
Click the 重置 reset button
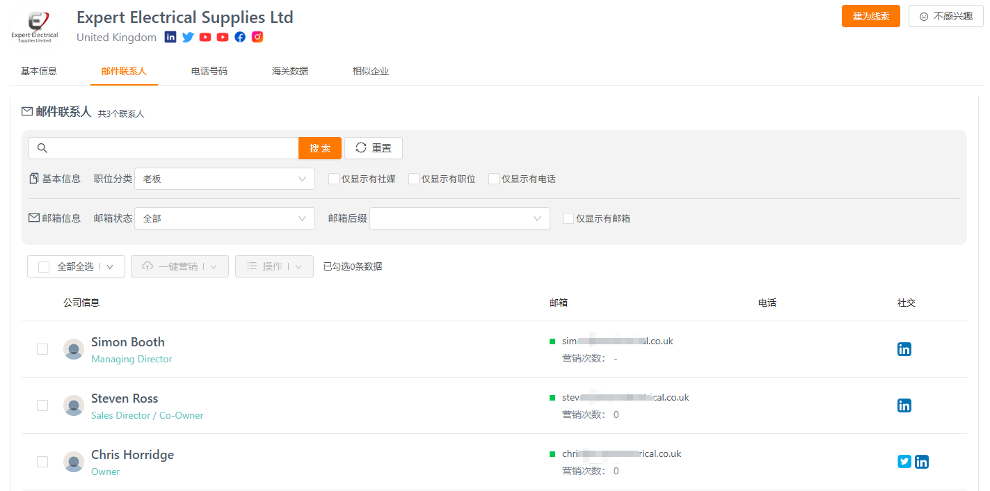pyautogui.click(x=374, y=148)
